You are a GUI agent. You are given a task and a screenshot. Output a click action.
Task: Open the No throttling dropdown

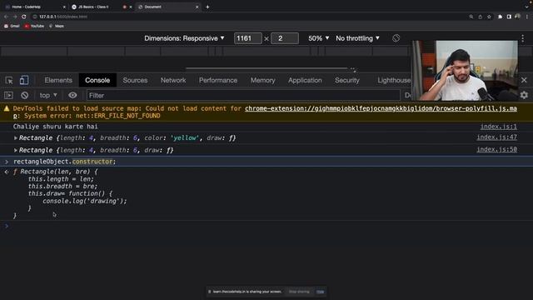tap(357, 38)
